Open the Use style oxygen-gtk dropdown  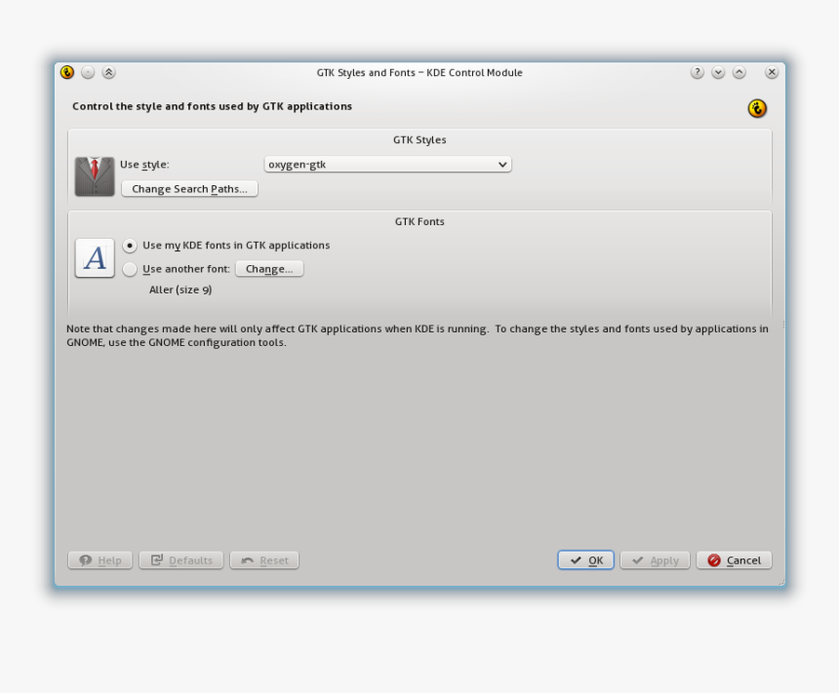(x=388, y=164)
